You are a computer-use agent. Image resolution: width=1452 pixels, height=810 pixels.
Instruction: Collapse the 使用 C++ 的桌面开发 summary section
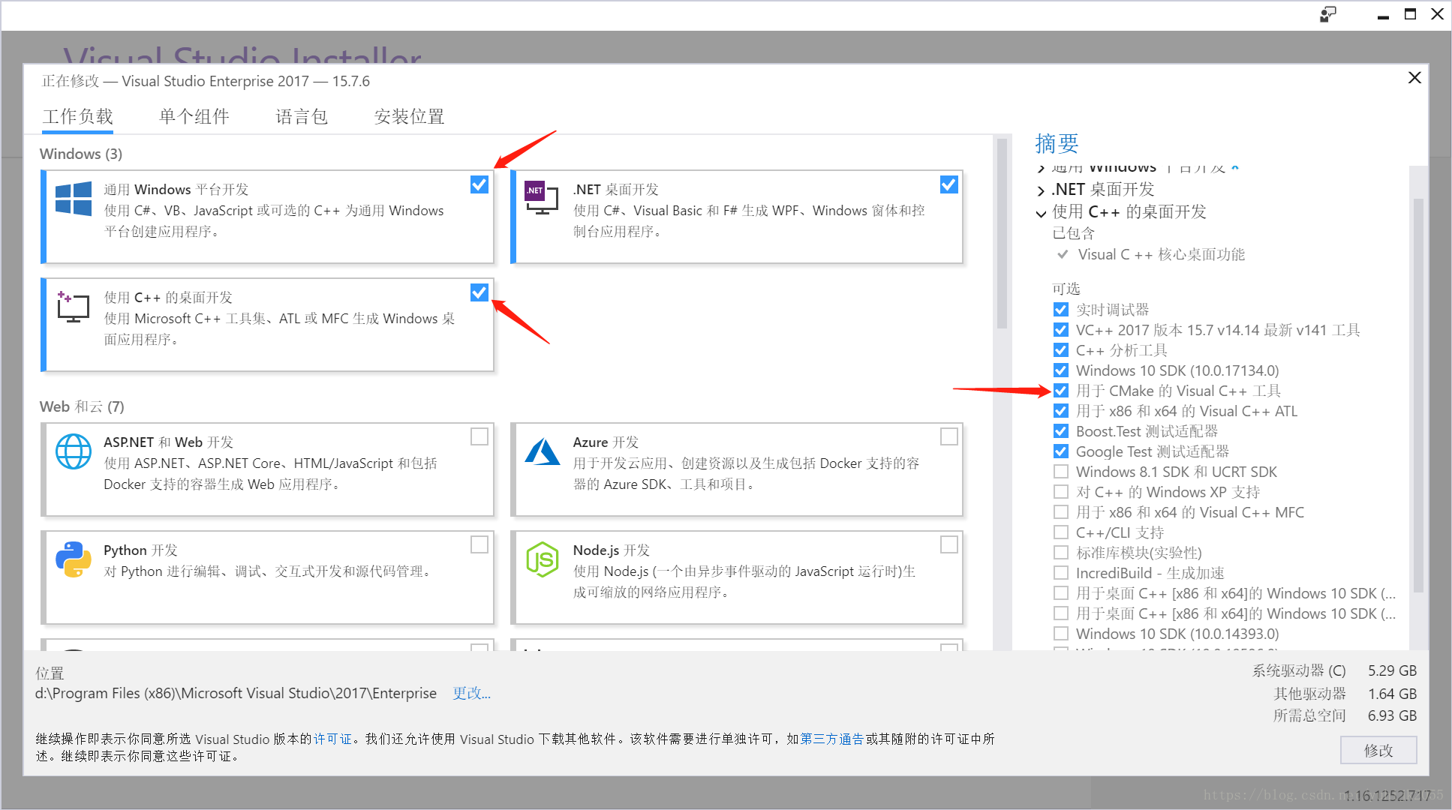1042,213
